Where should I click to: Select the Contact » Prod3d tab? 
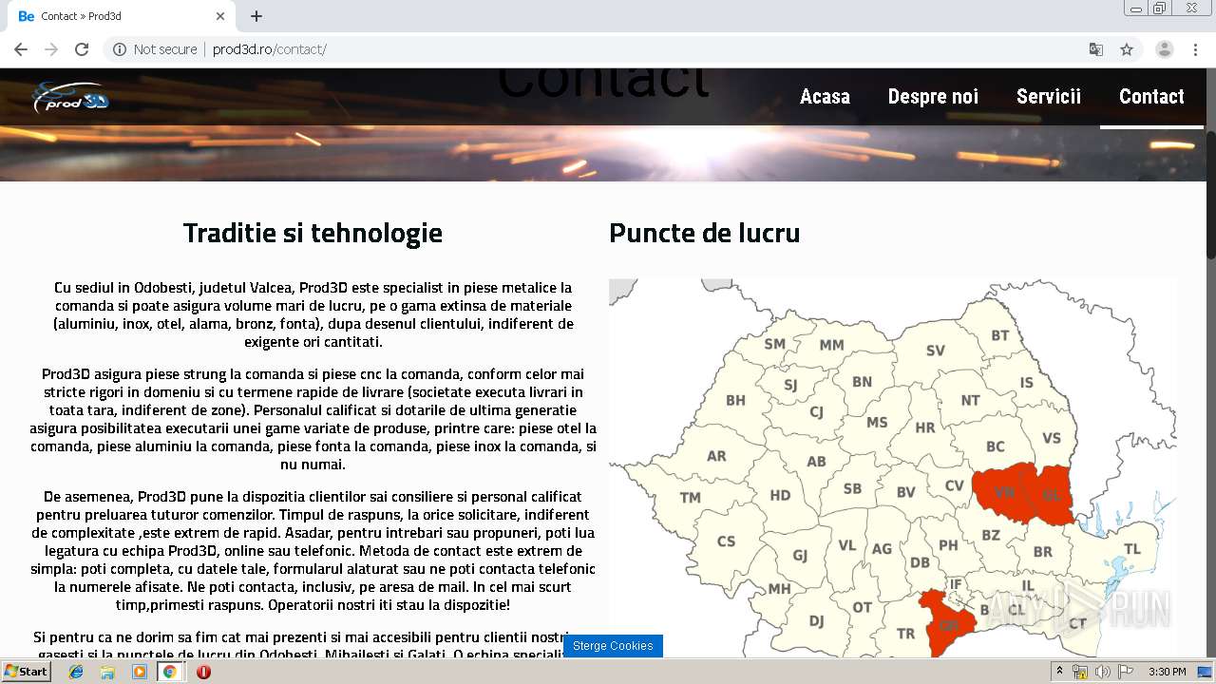122,16
